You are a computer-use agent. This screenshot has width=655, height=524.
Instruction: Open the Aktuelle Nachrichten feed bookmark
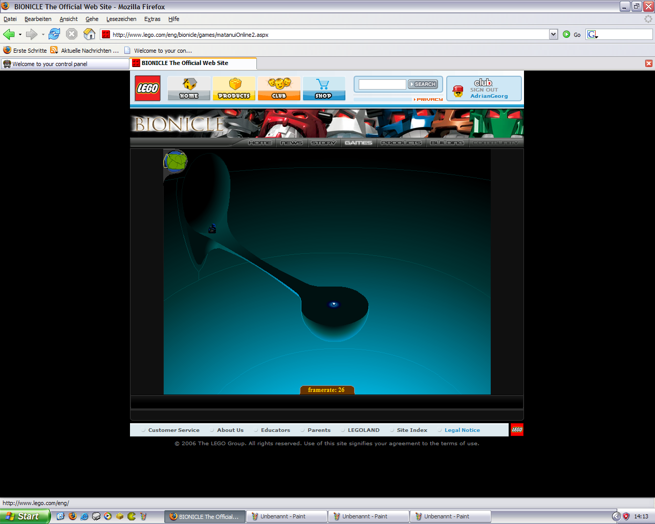pos(84,51)
